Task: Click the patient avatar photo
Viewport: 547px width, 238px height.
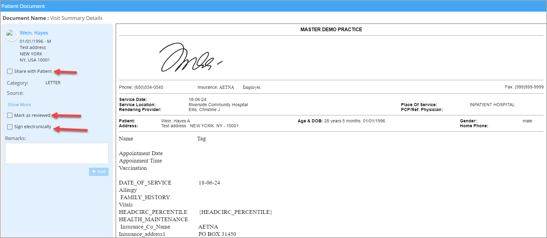Action: 11,35
